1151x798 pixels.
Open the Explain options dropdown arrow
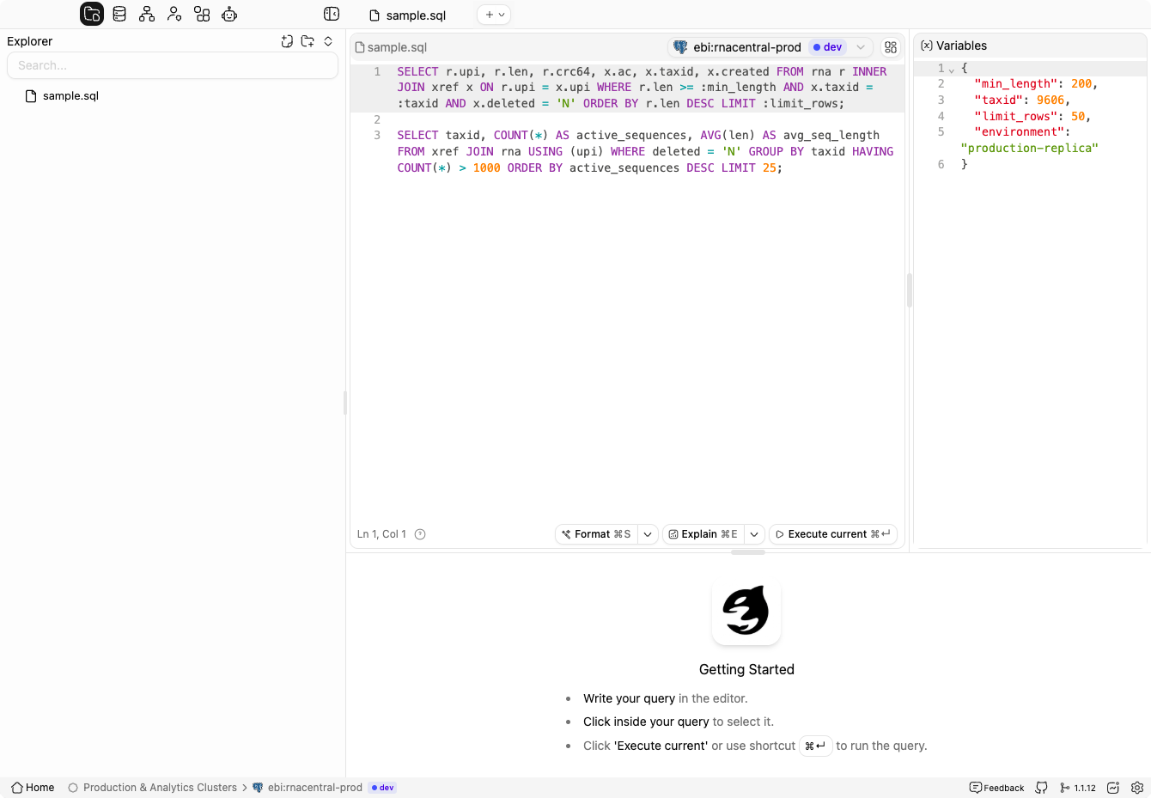pos(754,534)
